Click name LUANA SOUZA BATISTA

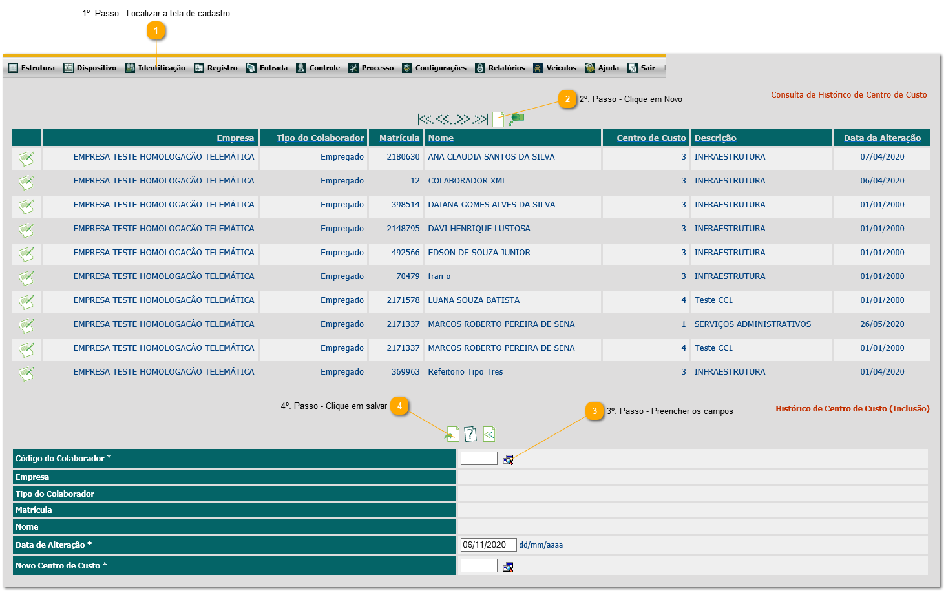tap(474, 300)
